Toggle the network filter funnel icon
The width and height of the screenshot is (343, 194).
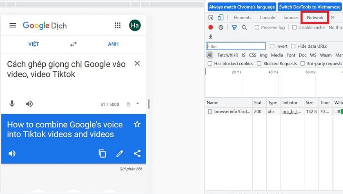[x=234, y=27]
